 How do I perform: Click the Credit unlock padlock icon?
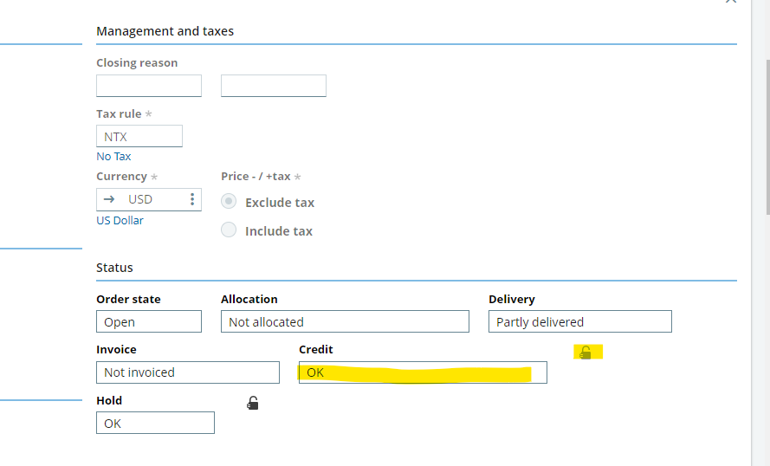[x=585, y=352]
